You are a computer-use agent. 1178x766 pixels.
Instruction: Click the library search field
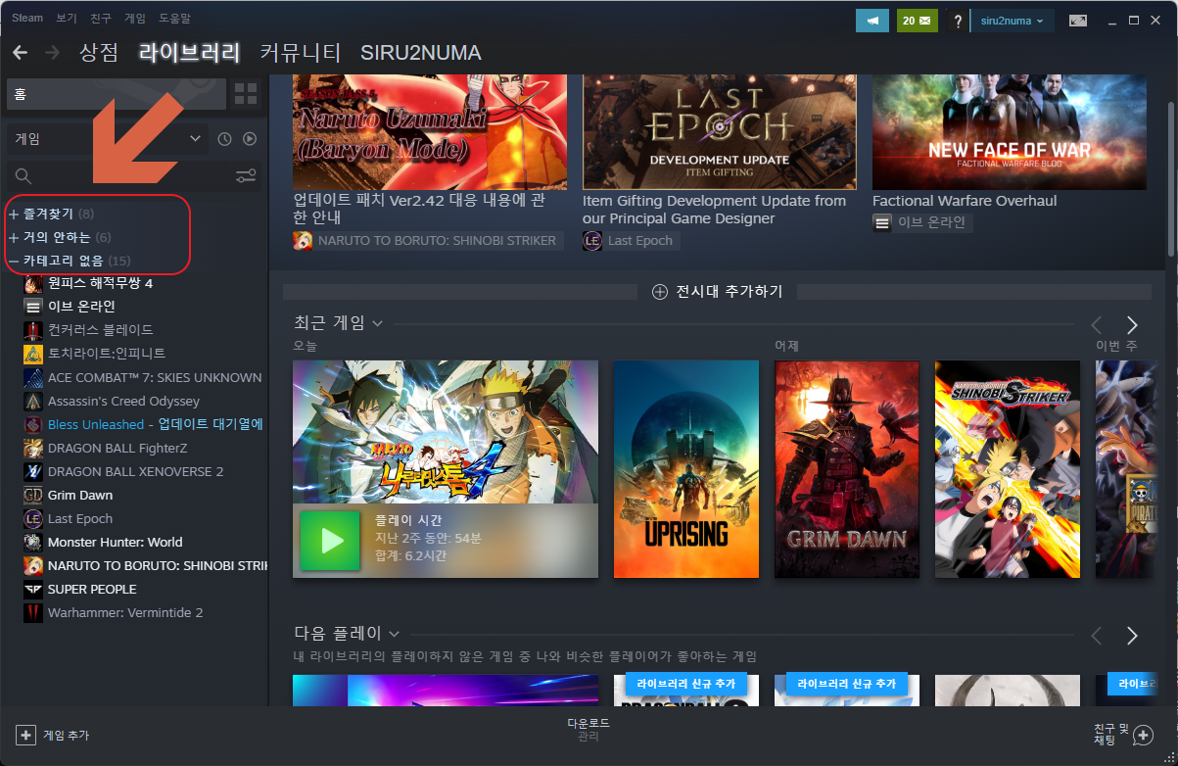point(118,176)
